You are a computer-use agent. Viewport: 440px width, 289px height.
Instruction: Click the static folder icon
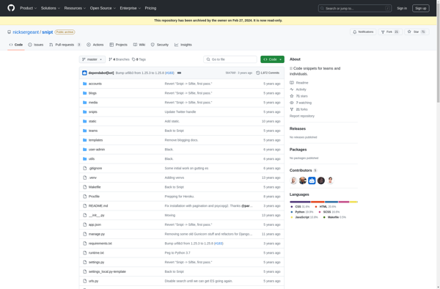click(x=85, y=121)
